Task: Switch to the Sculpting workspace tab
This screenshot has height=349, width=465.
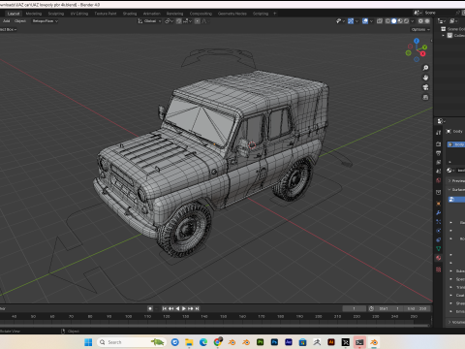Action: click(x=56, y=14)
